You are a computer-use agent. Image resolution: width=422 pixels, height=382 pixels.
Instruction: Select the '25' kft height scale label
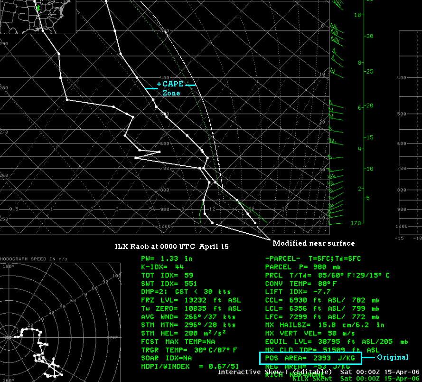tap(370, 72)
